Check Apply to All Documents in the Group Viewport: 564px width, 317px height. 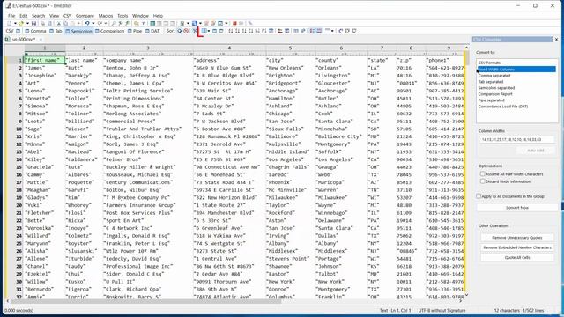[479, 196]
